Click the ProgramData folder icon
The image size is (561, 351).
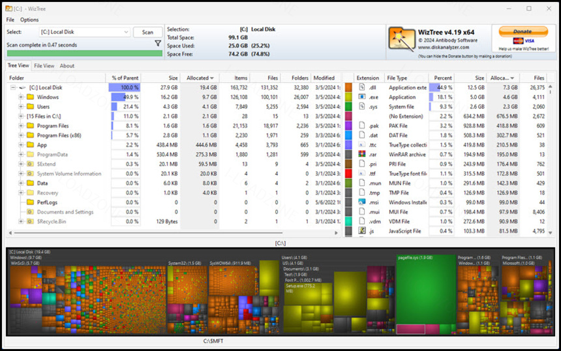coord(31,154)
